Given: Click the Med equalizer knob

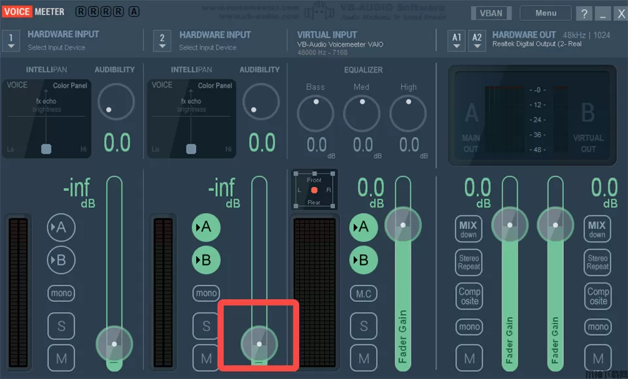Looking at the screenshot, I should click(362, 113).
